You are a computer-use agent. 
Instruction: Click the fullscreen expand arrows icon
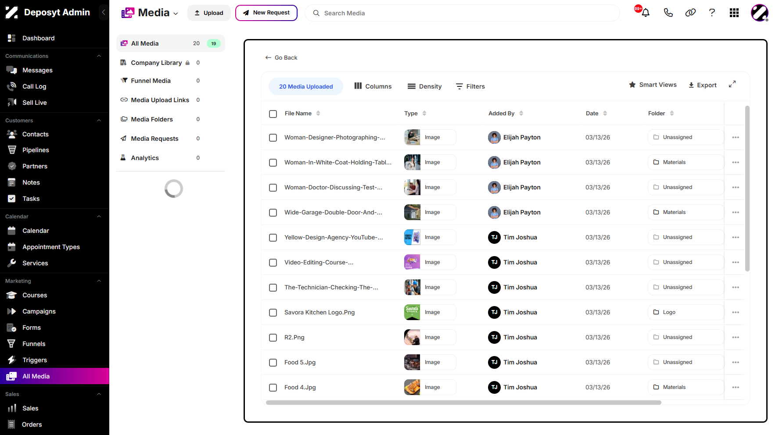[732, 84]
